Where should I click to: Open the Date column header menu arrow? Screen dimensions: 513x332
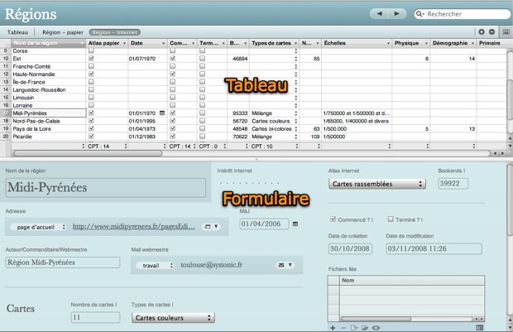tap(163, 43)
